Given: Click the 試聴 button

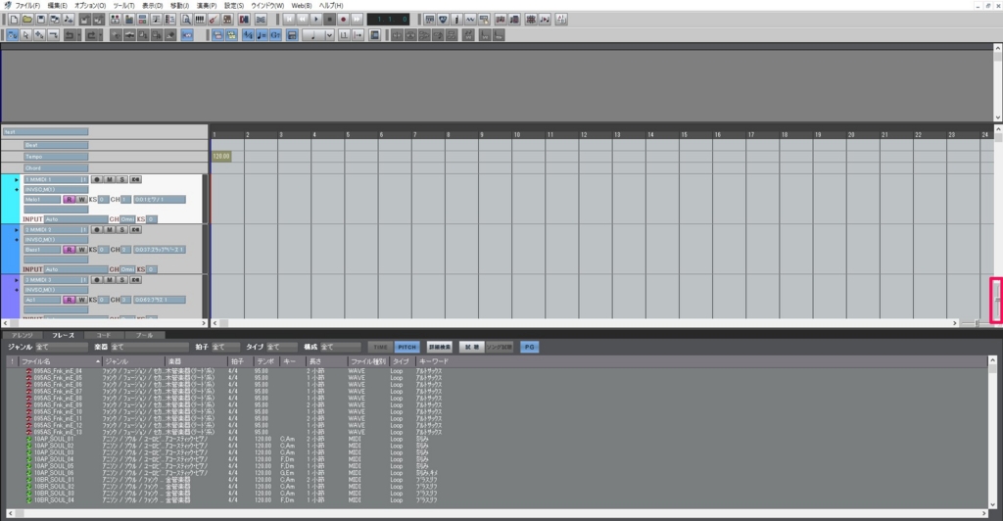Looking at the screenshot, I should coord(471,347).
